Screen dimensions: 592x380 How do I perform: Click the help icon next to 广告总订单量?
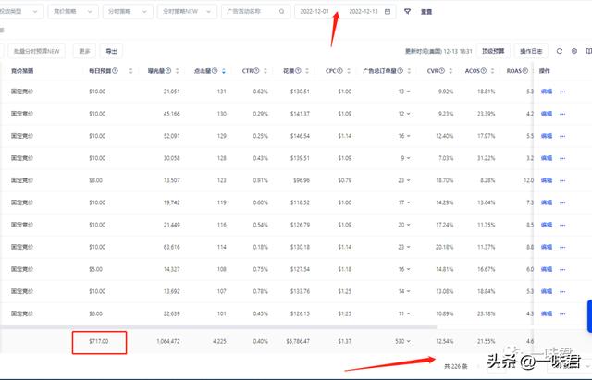click(x=401, y=71)
